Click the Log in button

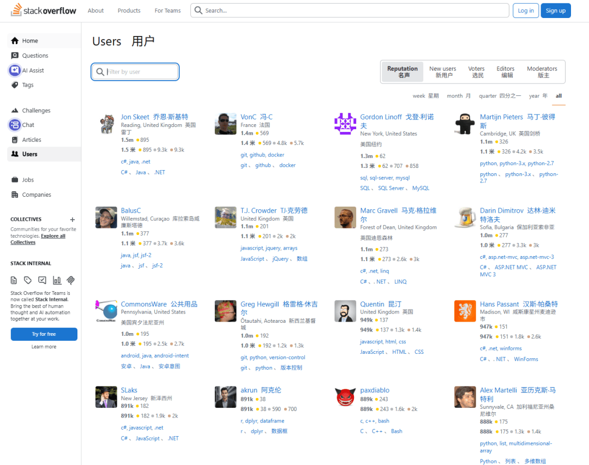(x=526, y=10)
